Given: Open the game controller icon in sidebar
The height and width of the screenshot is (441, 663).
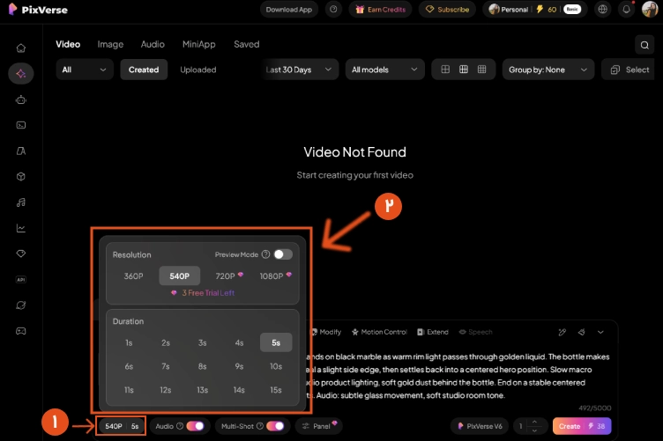Looking at the screenshot, I should 21,331.
